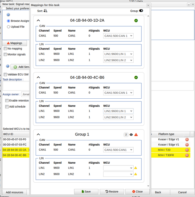Toggle eye icon for Group 1
The height and width of the screenshot is (197, 195).
click(x=131, y=134)
